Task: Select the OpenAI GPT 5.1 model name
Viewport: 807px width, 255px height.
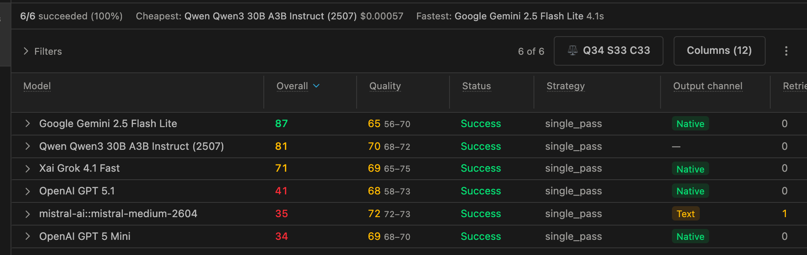Action: click(77, 191)
